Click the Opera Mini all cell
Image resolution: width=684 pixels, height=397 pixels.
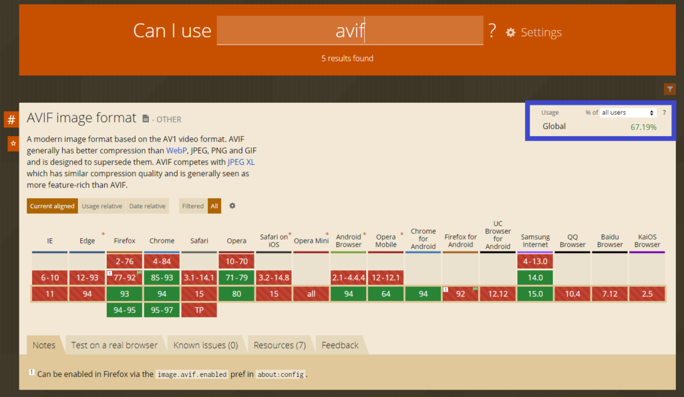click(311, 294)
